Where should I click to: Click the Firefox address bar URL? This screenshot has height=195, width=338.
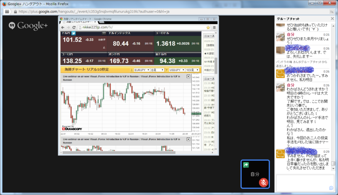(x=94, y=12)
